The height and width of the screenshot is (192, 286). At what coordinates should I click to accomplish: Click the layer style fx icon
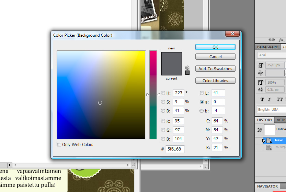pos(281,40)
